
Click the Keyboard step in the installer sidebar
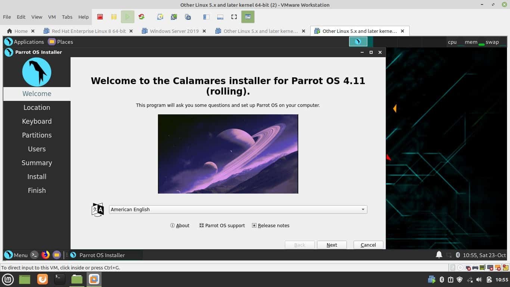37,121
